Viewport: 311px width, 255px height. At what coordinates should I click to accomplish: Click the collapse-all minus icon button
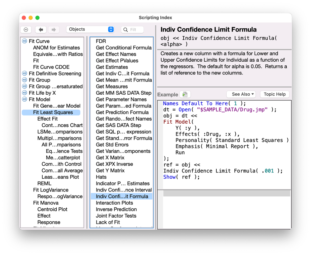pos(26,30)
